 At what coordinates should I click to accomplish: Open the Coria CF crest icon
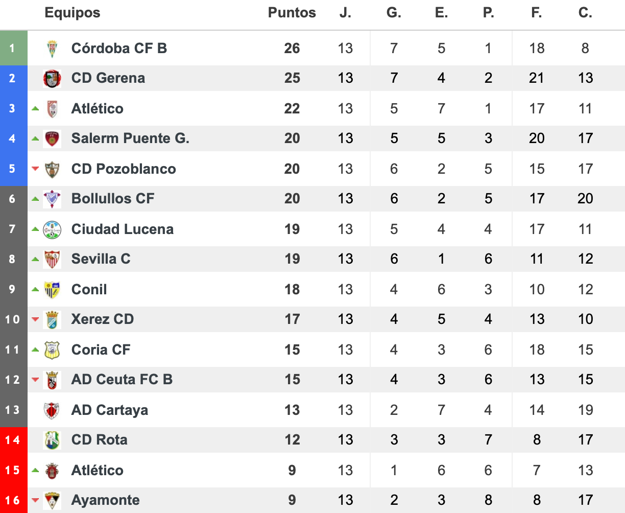coord(52,350)
